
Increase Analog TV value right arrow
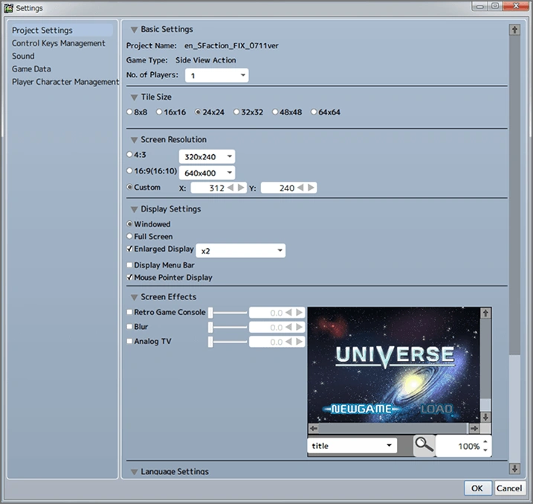click(x=299, y=342)
